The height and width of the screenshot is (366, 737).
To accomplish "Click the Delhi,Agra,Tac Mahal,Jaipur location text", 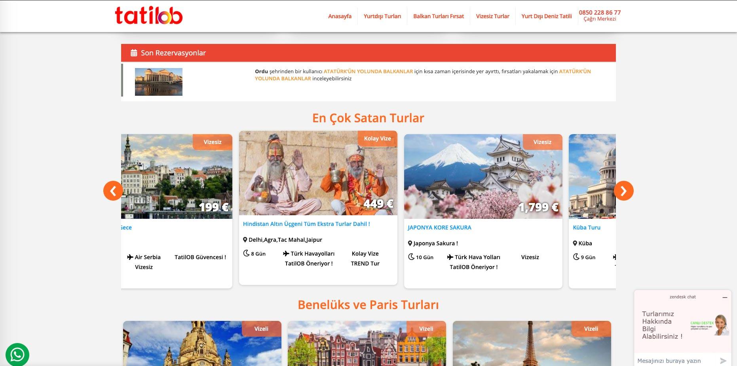I will (285, 240).
